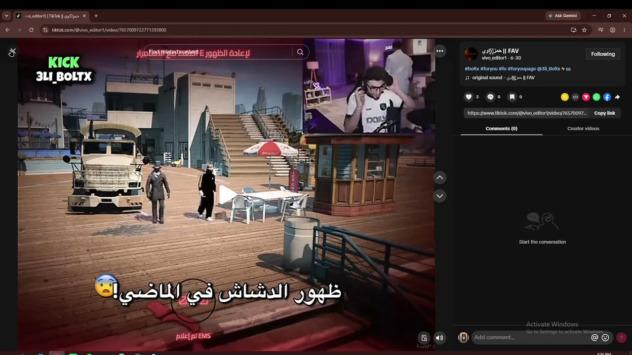
Task: Open the #foryoupage hashtag link
Action: coord(522,69)
